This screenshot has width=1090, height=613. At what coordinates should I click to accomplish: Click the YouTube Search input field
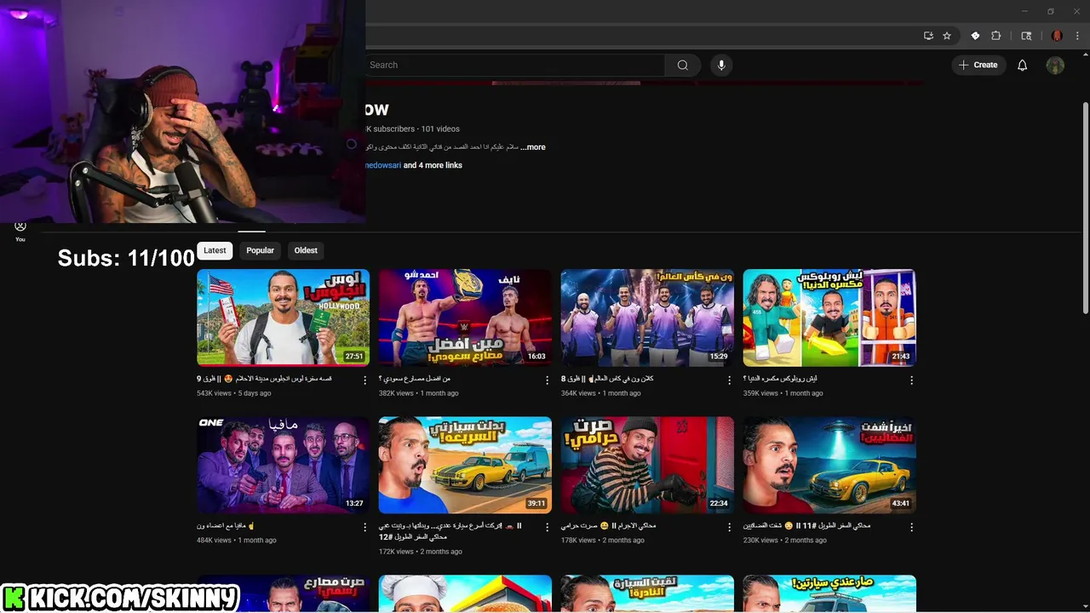click(515, 65)
